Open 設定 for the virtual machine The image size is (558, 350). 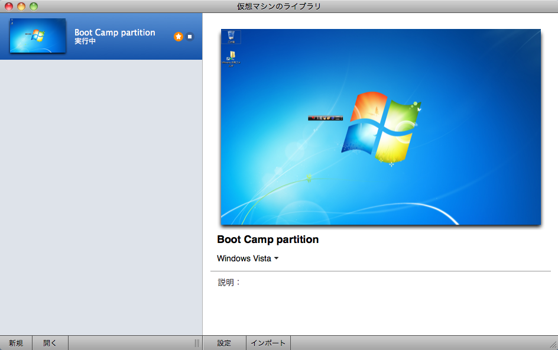point(224,343)
